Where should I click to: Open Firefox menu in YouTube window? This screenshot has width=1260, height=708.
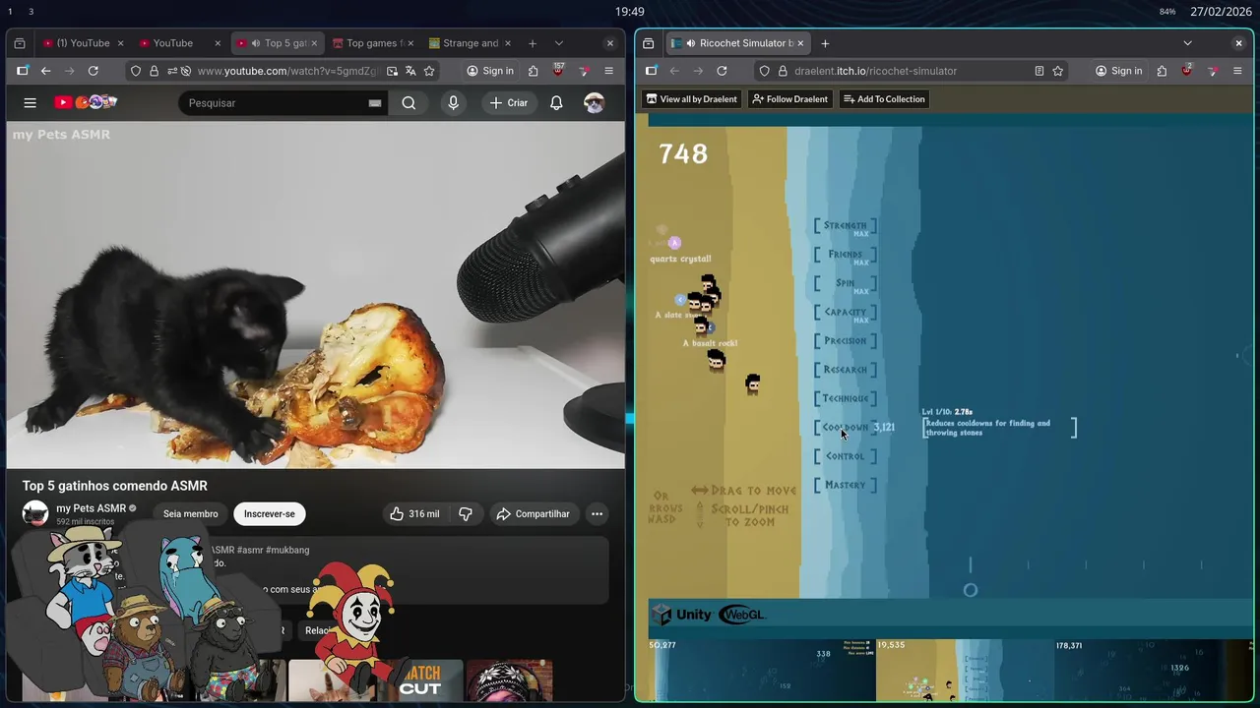point(608,71)
